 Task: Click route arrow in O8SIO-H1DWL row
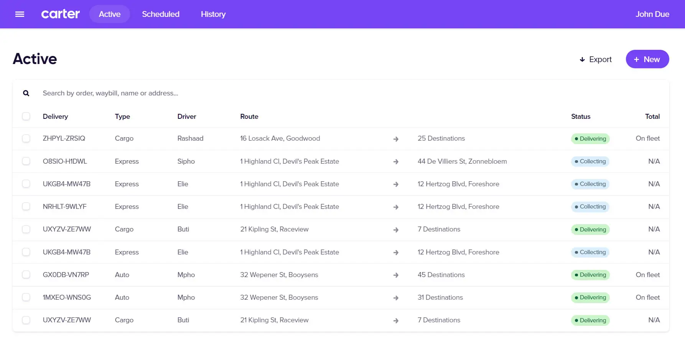[x=396, y=162]
